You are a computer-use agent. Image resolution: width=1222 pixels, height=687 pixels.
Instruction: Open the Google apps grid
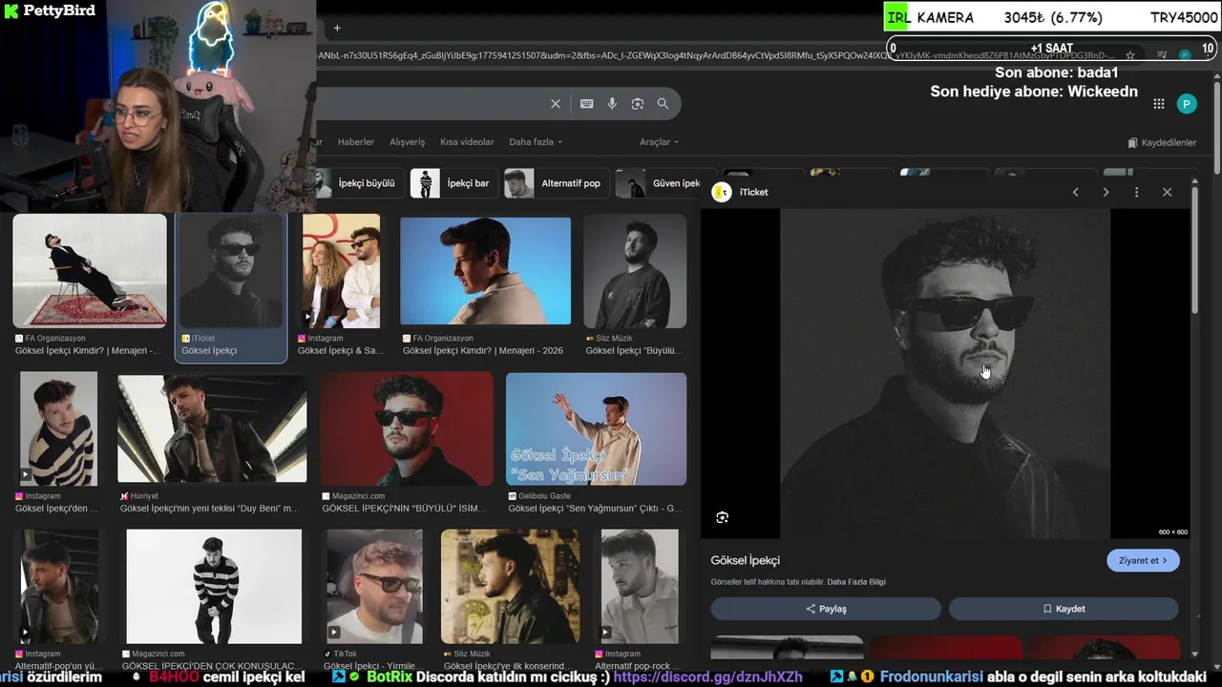tap(1158, 104)
